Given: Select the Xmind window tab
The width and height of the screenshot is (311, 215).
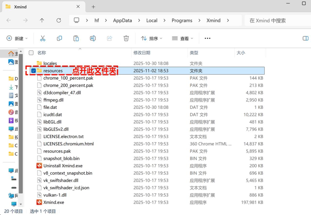Looking at the screenshot, I should tap(44, 7).
